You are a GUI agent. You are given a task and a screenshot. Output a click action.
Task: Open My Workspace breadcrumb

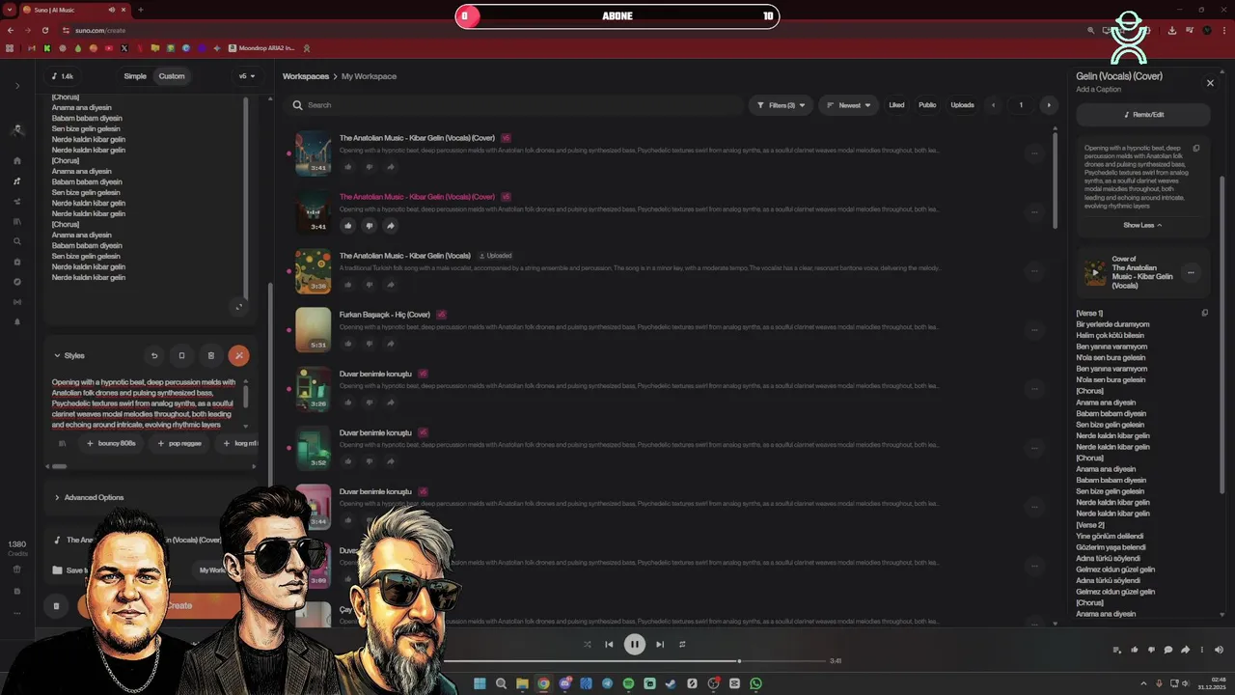(369, 76)
